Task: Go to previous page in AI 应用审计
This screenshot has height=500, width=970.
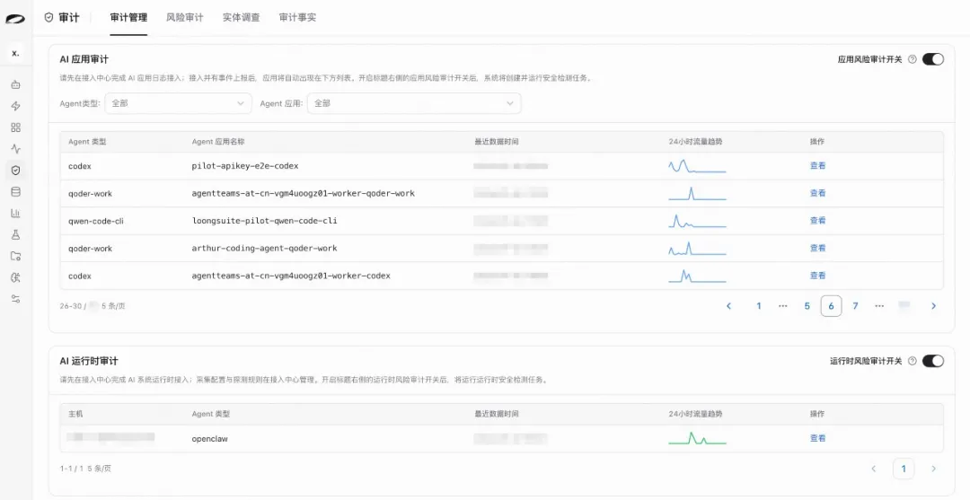Action: click(728, 306)
